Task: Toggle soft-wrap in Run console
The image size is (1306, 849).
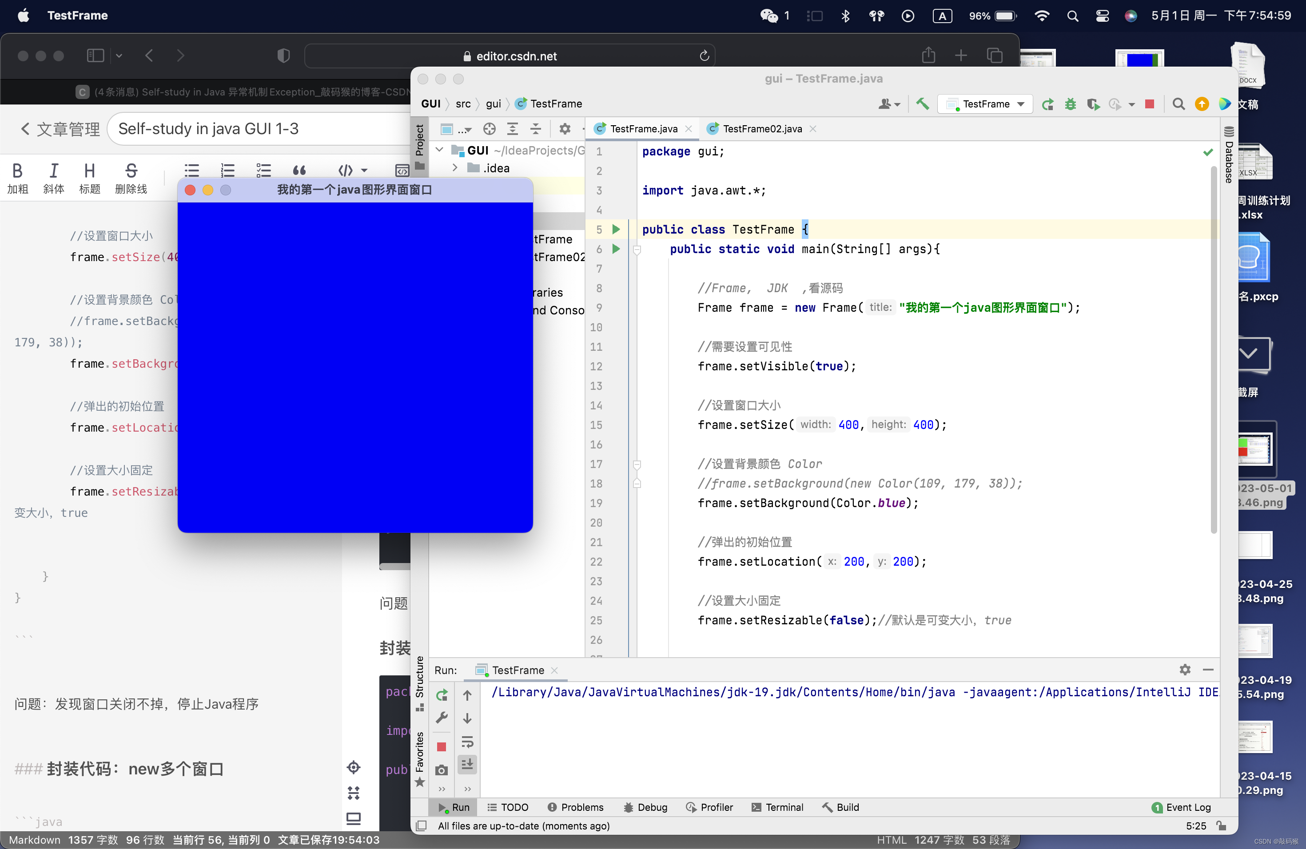Action: (467, 742)
